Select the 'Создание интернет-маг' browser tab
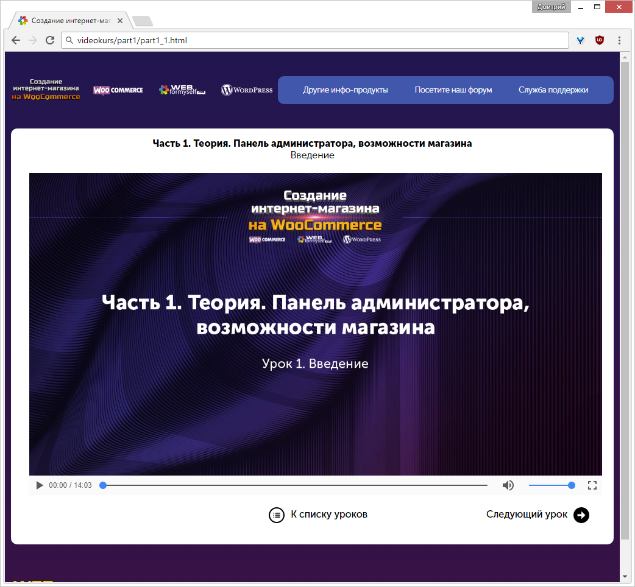The image size is (635, 587). click(71, 21)
